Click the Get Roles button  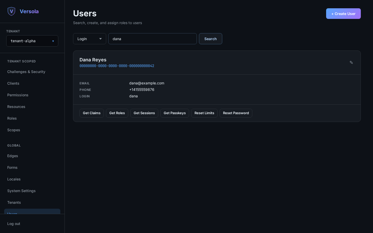pyautogui.click(x=117, y=113)
